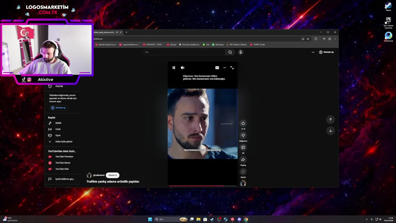396x223 pixels.
Task: Open the ARC Raiders | MetaF... bookmark
Action: point(237,45)
